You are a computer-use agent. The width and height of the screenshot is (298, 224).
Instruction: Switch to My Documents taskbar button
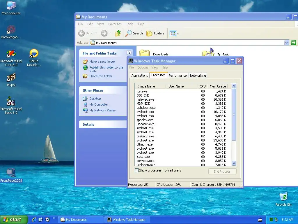click(81, 220)
